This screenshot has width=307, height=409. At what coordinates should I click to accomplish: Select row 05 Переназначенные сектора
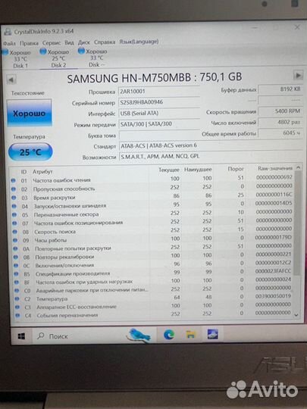point(152,214)
